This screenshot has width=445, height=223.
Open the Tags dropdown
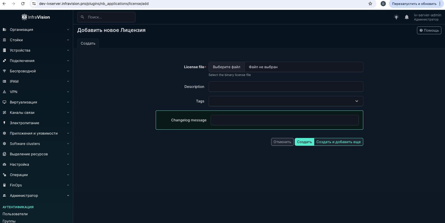tap(285, 101)
